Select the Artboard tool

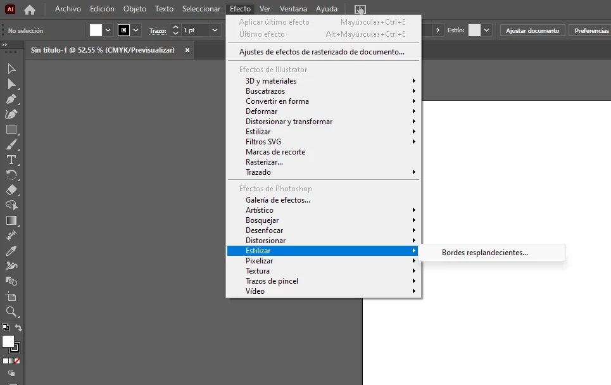point(11,296)
